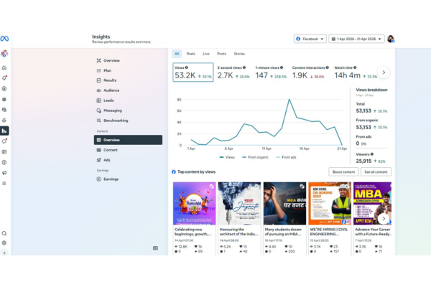The image size is (431, 287).
Task: Switch to the Reels tab
Action: pos(191,54)
